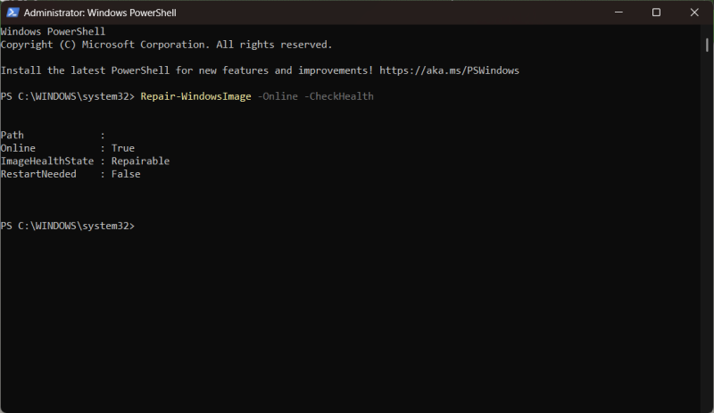Viewport: 714px width, 413px height.
Task: Click the PowerShell icon in title bar
Action: 12,12
